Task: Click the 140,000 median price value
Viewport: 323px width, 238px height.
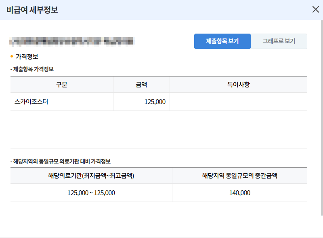Action: (240, 193)
